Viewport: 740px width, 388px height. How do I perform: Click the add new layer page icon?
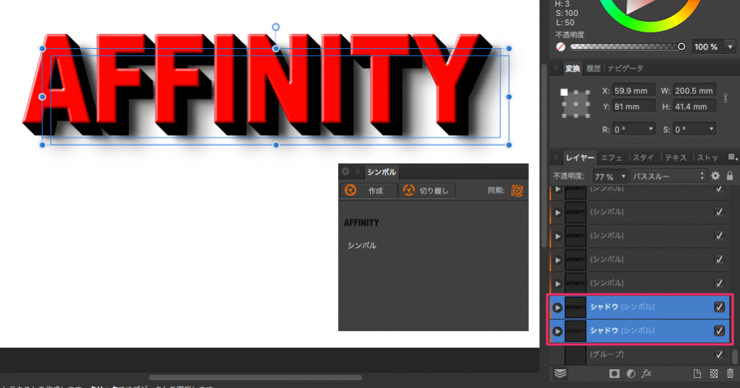(x=698, y=374)
